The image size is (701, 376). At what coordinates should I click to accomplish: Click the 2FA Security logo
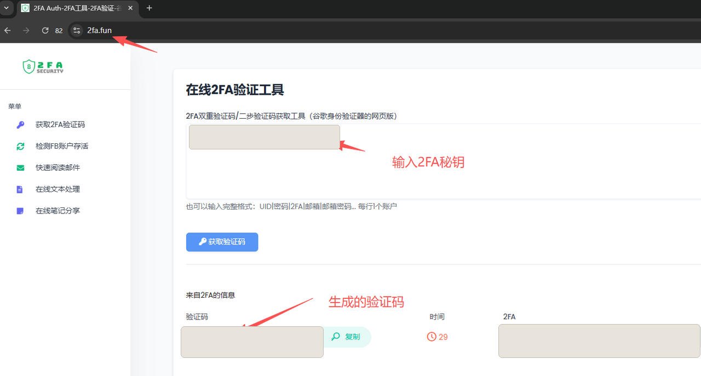(43, 67)
